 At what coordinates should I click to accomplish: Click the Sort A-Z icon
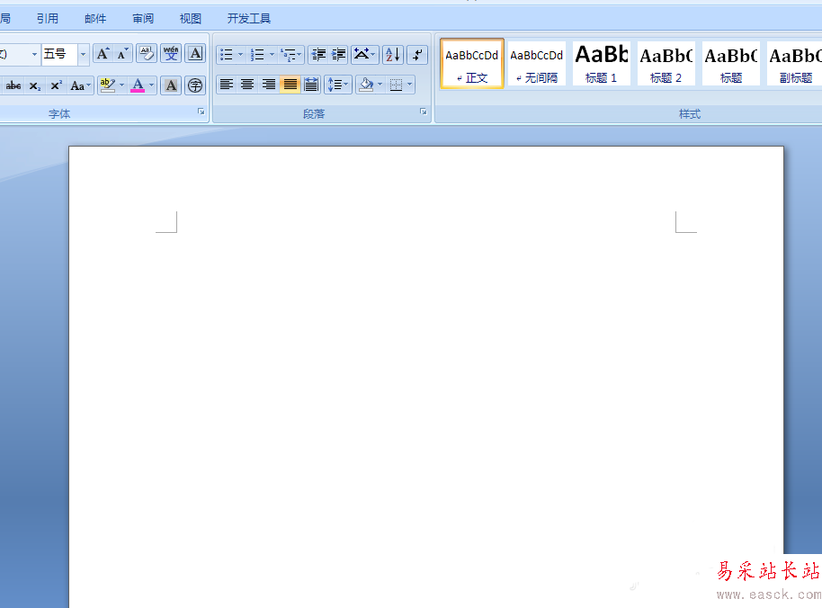click(393, 55)
